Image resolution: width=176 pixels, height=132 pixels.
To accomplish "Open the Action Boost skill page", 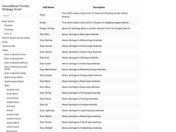I will click(12, 98).
